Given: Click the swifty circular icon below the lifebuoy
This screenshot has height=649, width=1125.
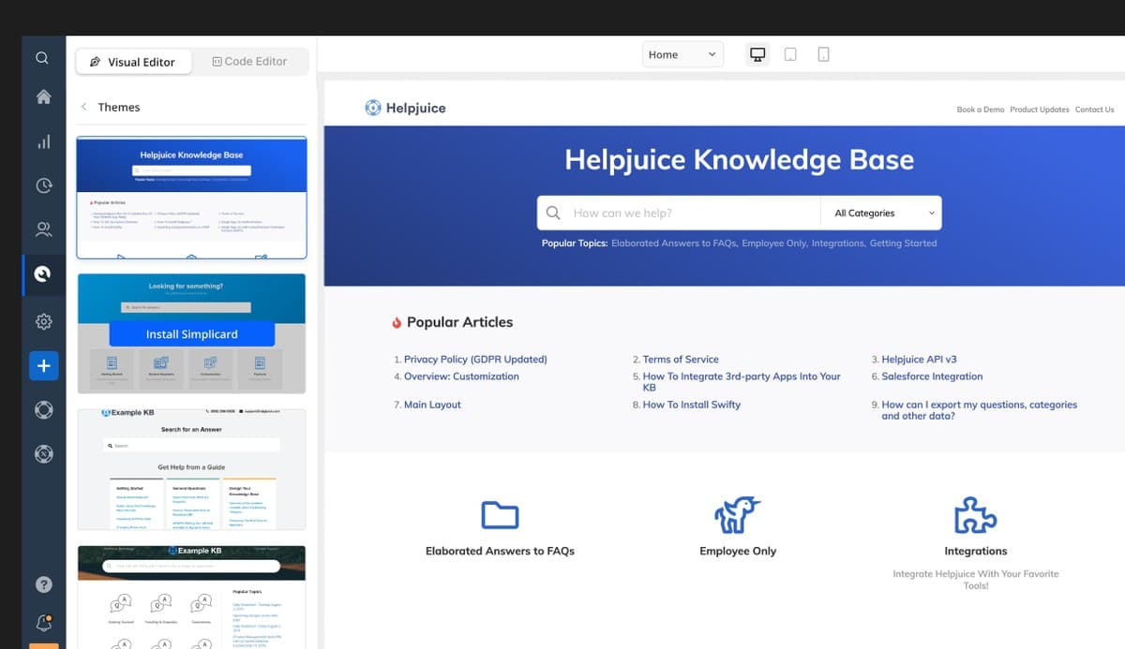Looking at the screenshot, I should pos(43,453).
